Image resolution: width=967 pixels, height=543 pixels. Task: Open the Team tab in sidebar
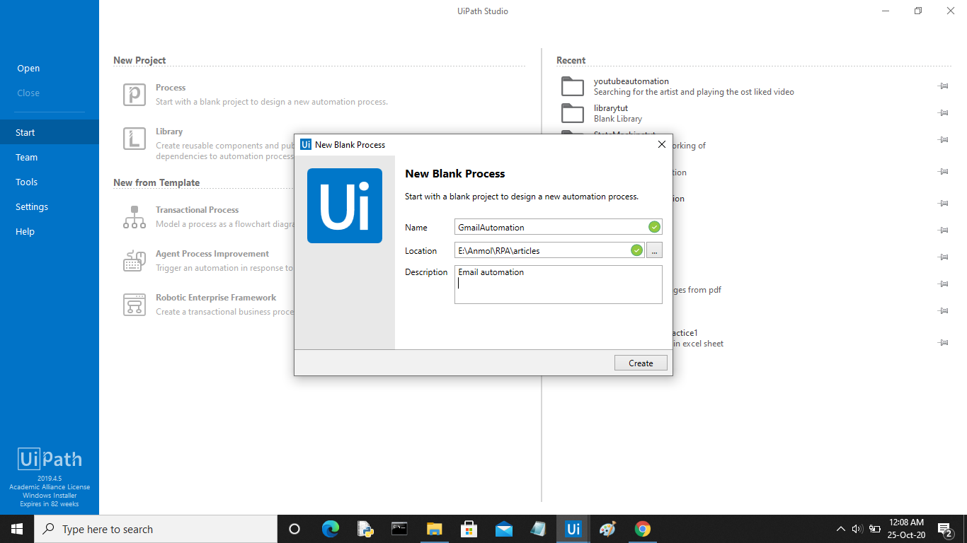tap(27, 157)
